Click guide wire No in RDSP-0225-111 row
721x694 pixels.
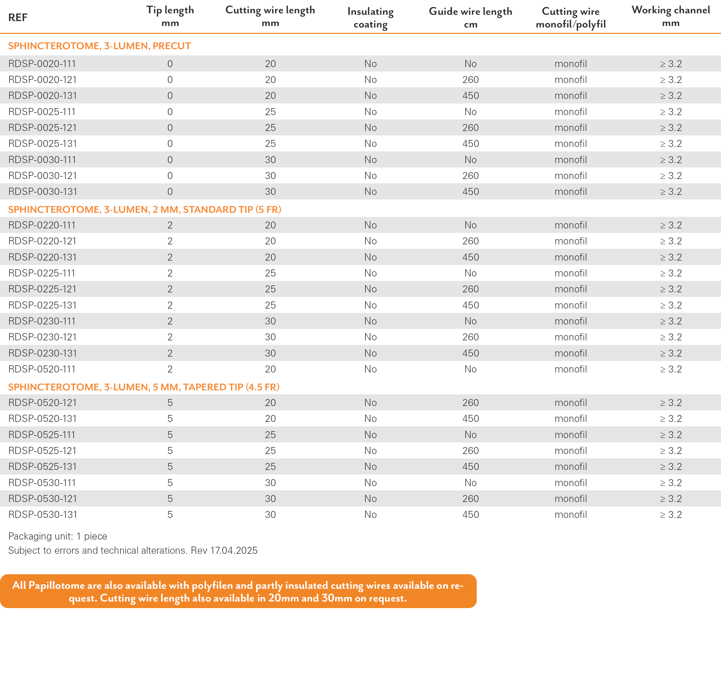pos(471,273)
